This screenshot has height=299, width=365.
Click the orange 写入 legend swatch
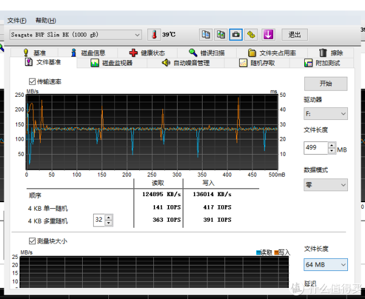(276, 253)
